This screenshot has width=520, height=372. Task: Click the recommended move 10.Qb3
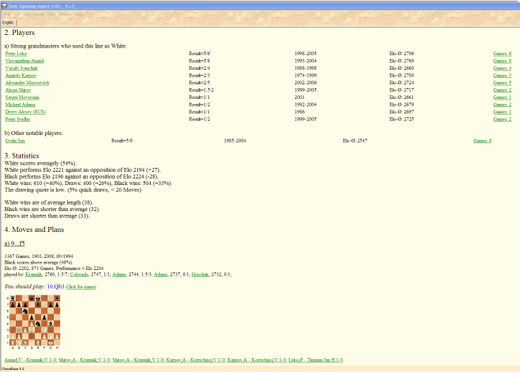pos(56,286)
